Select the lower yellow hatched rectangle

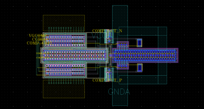pos(64,89)
